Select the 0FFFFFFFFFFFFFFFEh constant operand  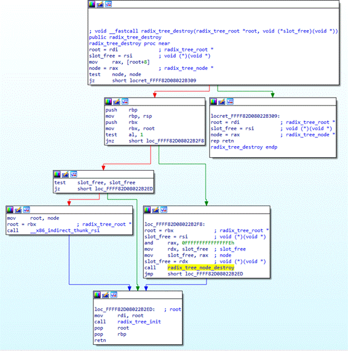(208, 243)
